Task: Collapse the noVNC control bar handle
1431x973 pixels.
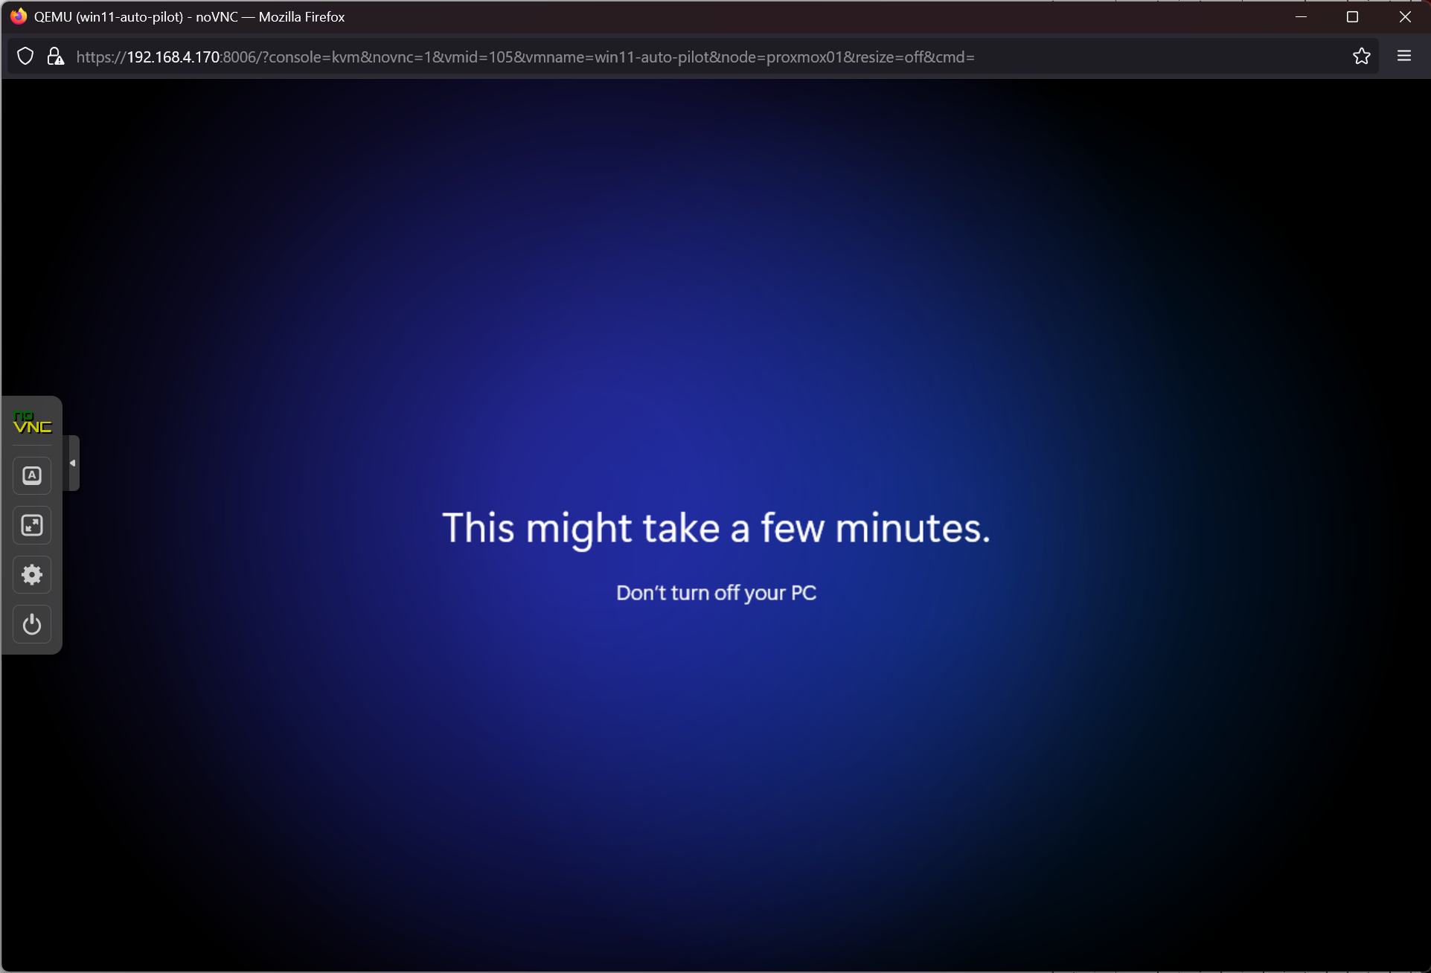Action: pyautogui.click(x=72, y=463)
